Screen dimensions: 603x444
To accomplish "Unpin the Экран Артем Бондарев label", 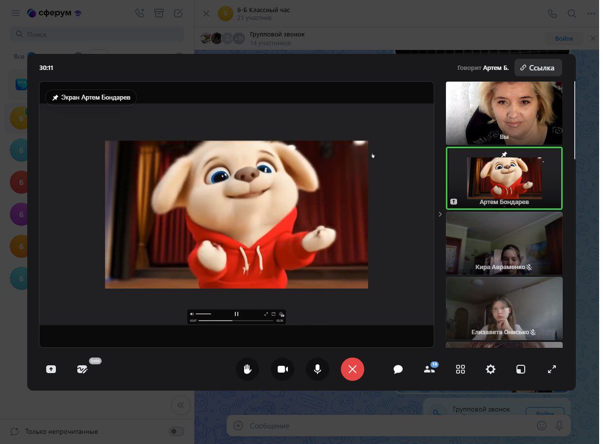I will pyautogui.click(x=91, y=97).
